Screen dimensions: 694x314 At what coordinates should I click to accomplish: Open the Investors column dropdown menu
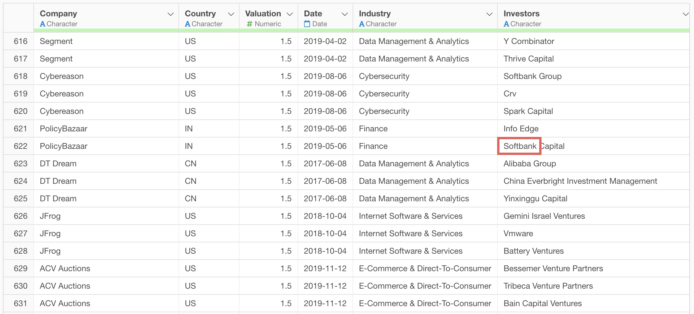pyautogui.click(x=686, y=14)
